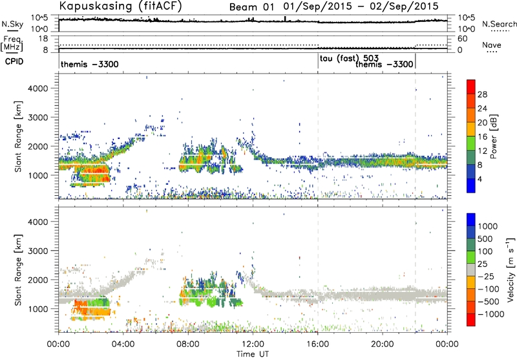This screenshot has width=517, height=358.
Task: Click the "tau (fast) 503" CPID label
Action: tap(349, 59)
